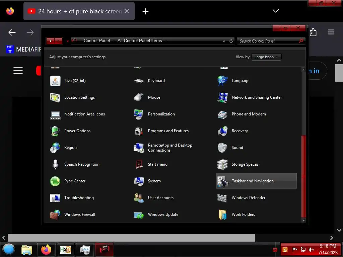
Task: Open the Sound speaker icon
Action: coord(222,148)
